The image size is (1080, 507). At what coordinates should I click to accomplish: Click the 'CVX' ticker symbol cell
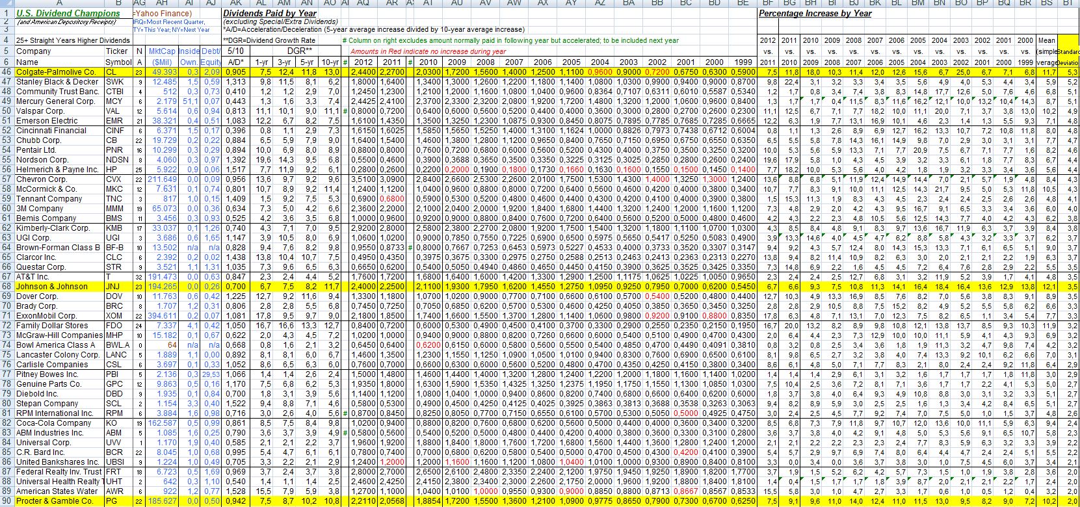pyautogui.click(x=118, y=179)
